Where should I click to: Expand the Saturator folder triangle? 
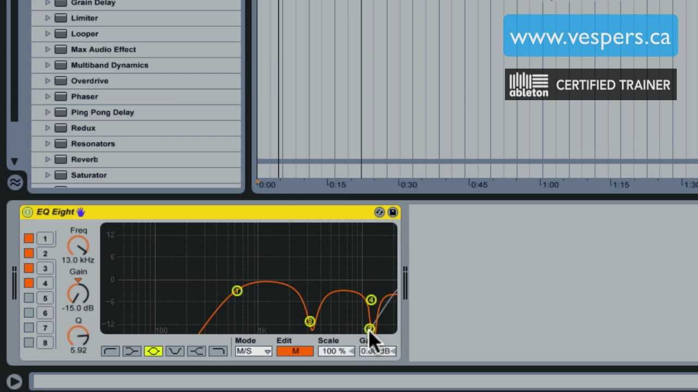(47, 175)
